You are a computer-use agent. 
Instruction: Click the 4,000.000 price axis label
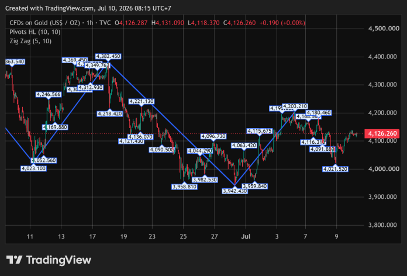point(384,169)
